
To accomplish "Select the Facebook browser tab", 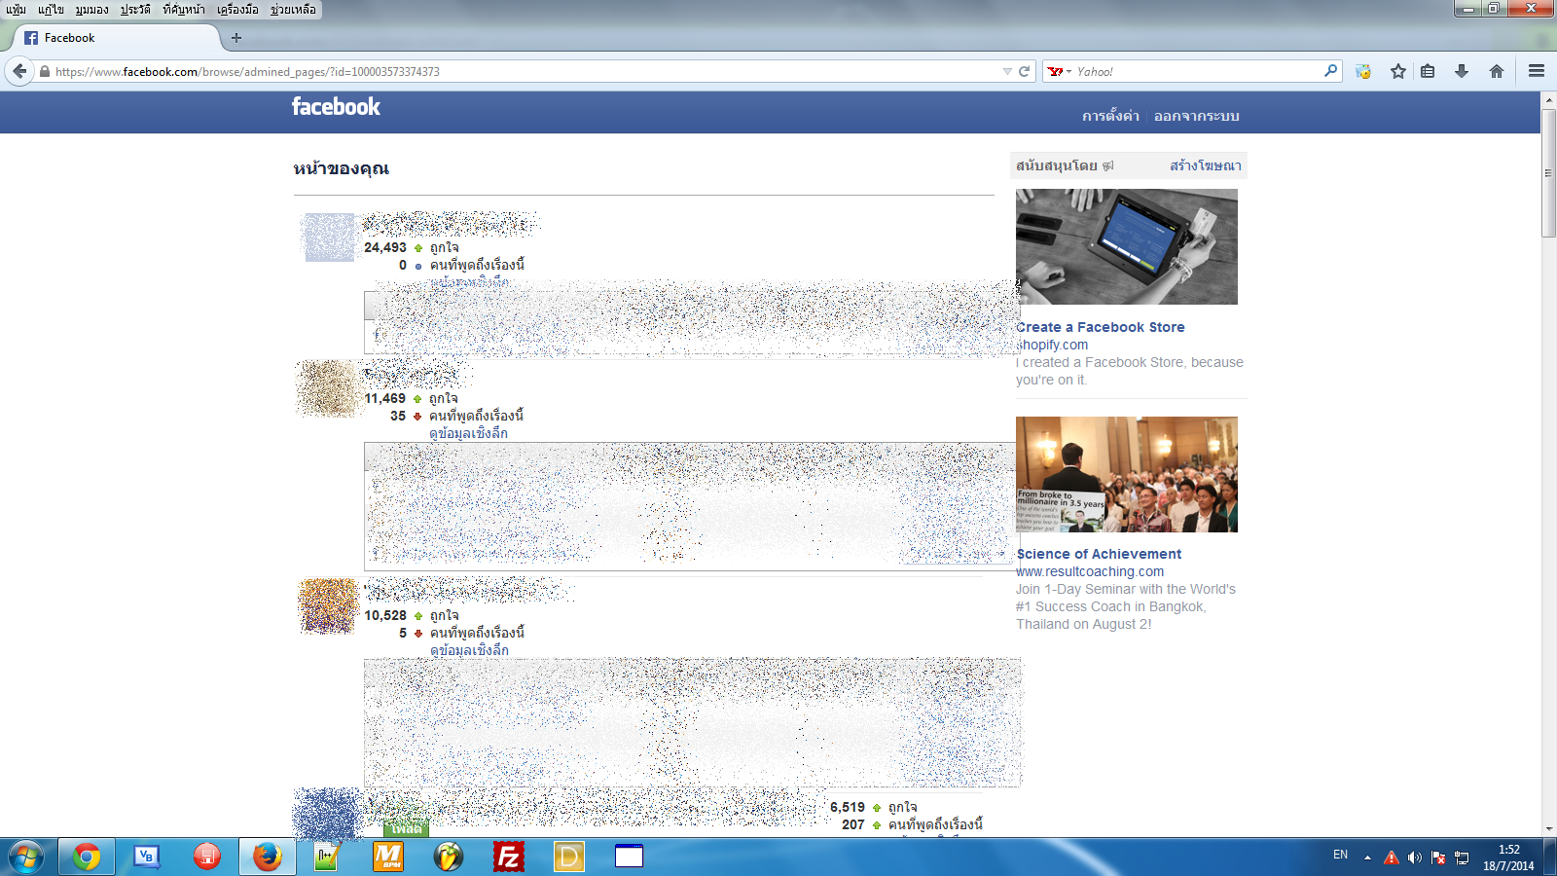I will tap(115, 38).
